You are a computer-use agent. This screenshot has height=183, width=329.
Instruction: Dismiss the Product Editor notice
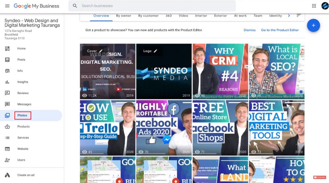click(x=249, y=30)
